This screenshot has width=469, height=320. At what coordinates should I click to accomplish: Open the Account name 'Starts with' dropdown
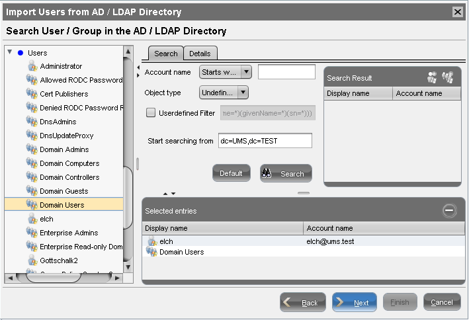(226, 72)
